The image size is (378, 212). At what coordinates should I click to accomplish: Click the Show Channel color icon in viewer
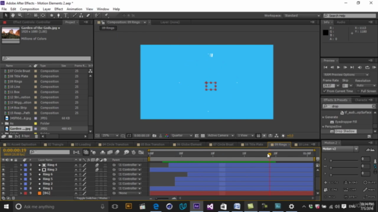click(167, 136)
